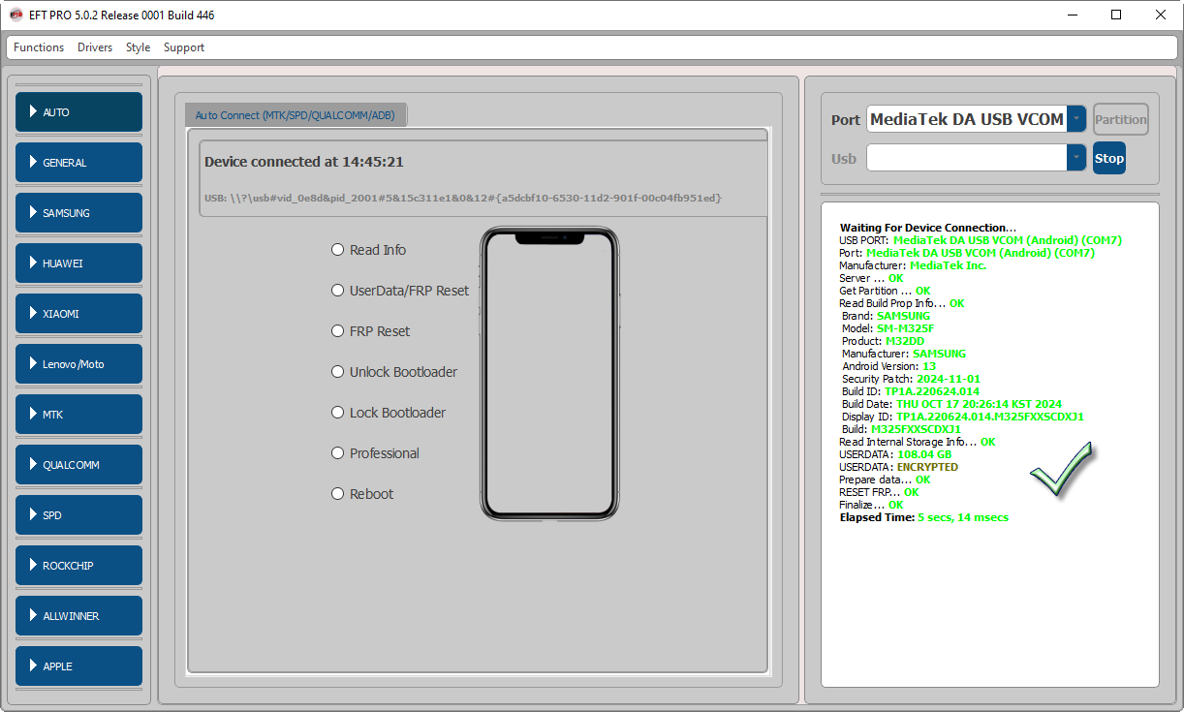
Task: Click the Build M325FXXSCDXJ1 log line
Action: (x=901, y=429)
